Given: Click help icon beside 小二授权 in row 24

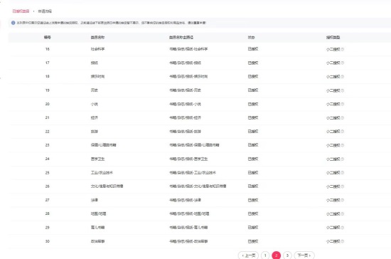Looking at the screenshot, I should (x=343, y=159).
